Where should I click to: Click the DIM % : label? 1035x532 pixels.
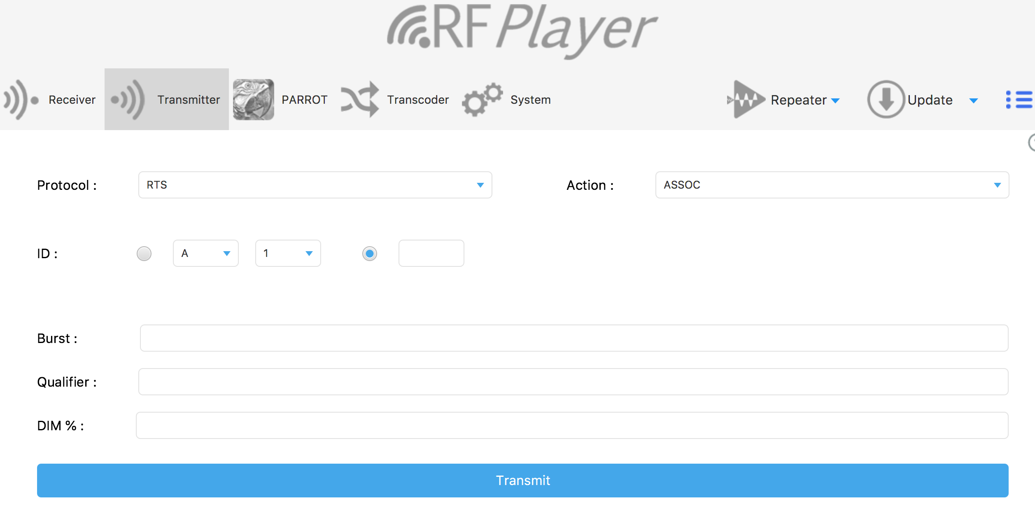coord(61,426)
